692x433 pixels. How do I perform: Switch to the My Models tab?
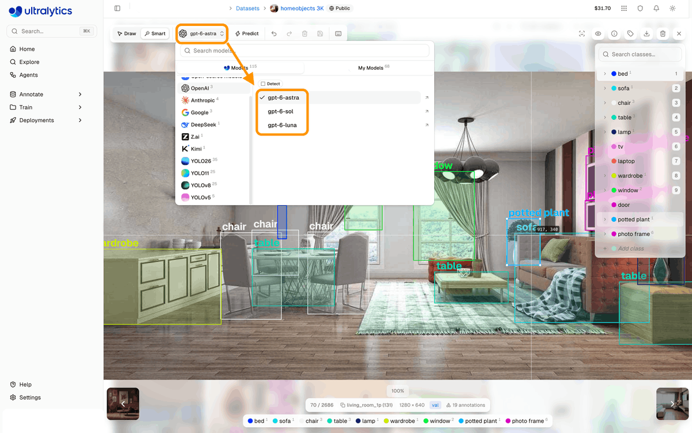point(374,67)
